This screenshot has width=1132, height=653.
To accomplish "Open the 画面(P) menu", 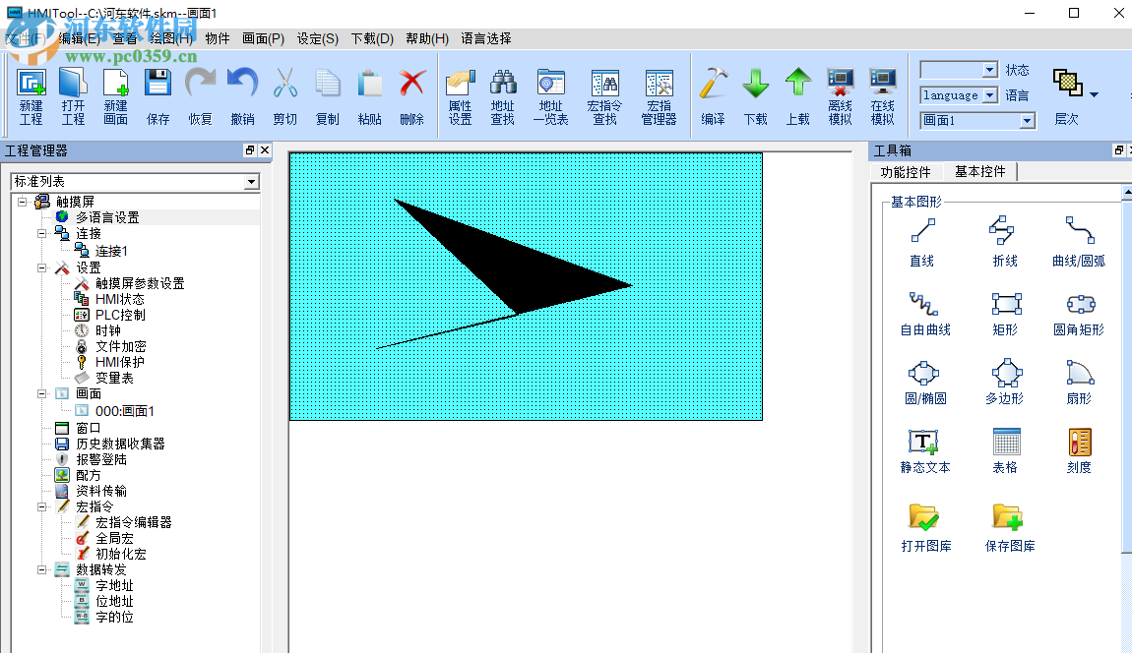I will point(263,39).
